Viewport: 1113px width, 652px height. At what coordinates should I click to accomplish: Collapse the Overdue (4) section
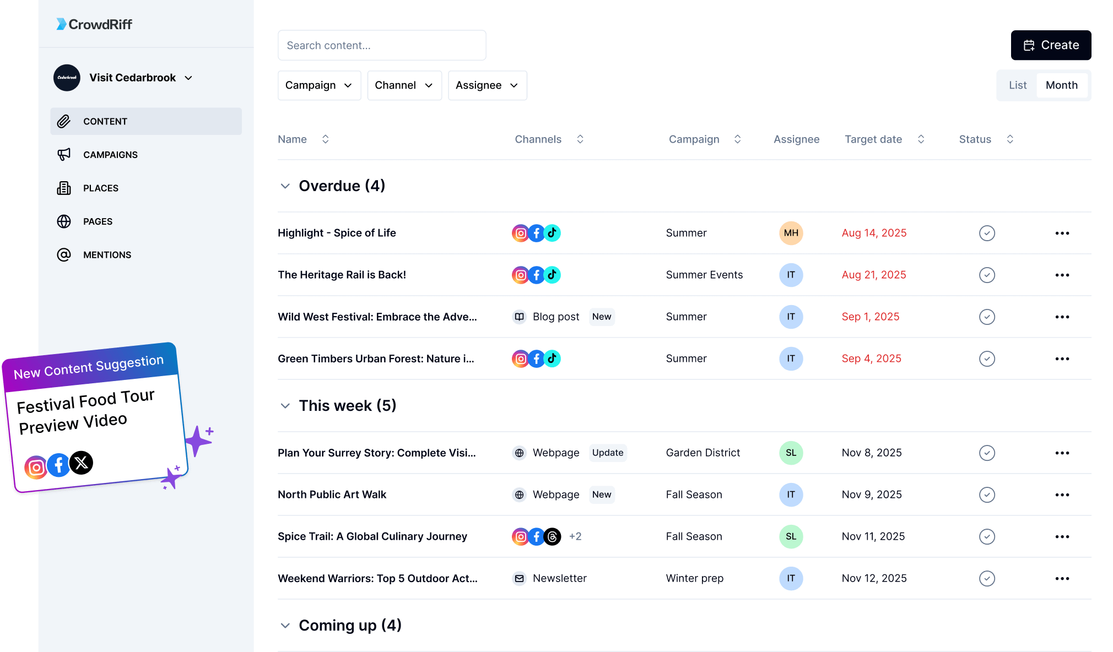(x=285, y=186)
